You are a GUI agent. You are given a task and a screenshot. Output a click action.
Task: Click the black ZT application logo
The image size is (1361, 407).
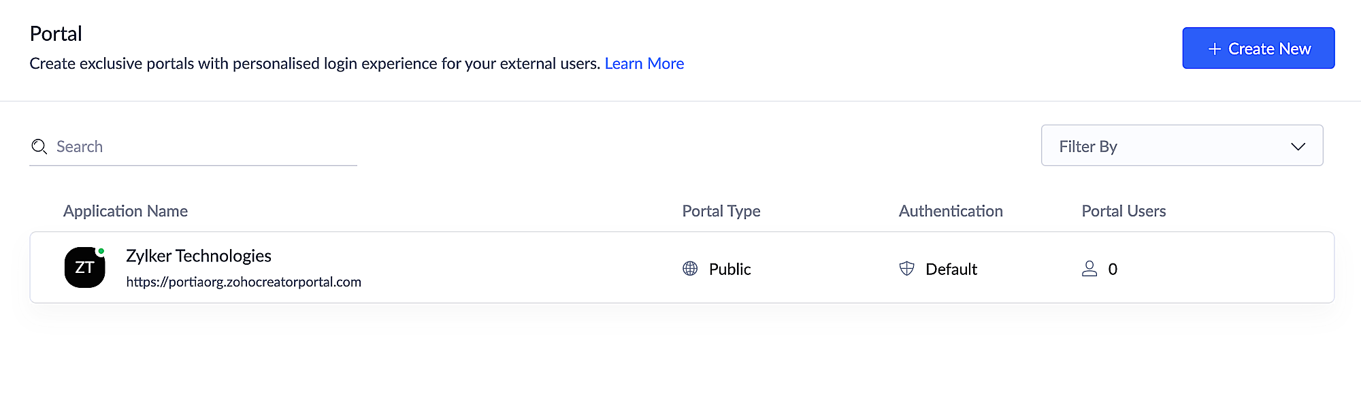point(84,267)
